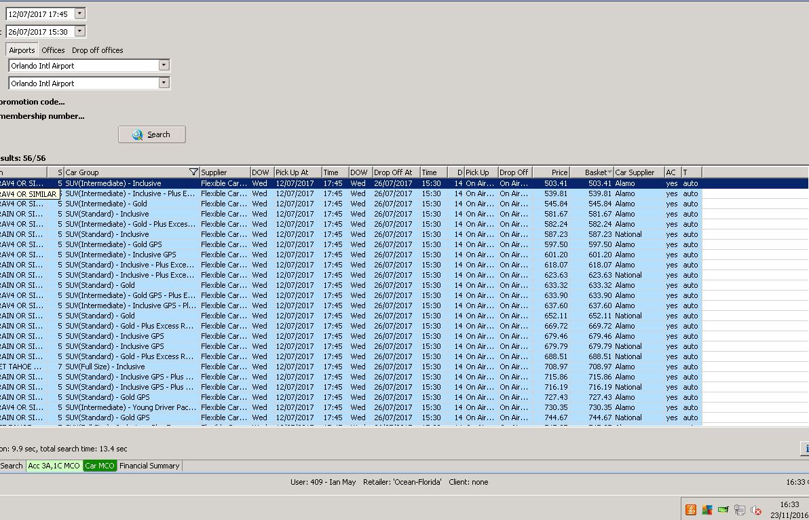Viewport: 809px width, 520px height.
Task: Switch to the Airports tab
Action: (22, 50)
